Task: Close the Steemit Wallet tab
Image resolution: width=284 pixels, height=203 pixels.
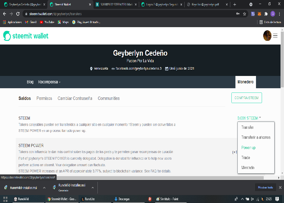Action: pyautogui.click(x=90, y=5)
